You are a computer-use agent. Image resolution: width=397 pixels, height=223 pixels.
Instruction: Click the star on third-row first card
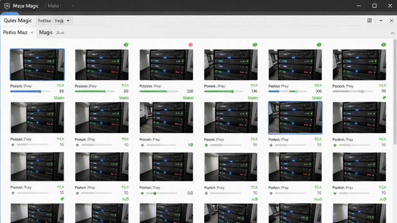pyautogui.click(x=13, y=193)
